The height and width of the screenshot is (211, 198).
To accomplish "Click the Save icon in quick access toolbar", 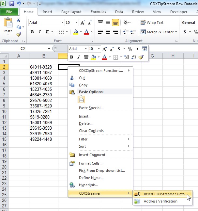I will [12, 4].
